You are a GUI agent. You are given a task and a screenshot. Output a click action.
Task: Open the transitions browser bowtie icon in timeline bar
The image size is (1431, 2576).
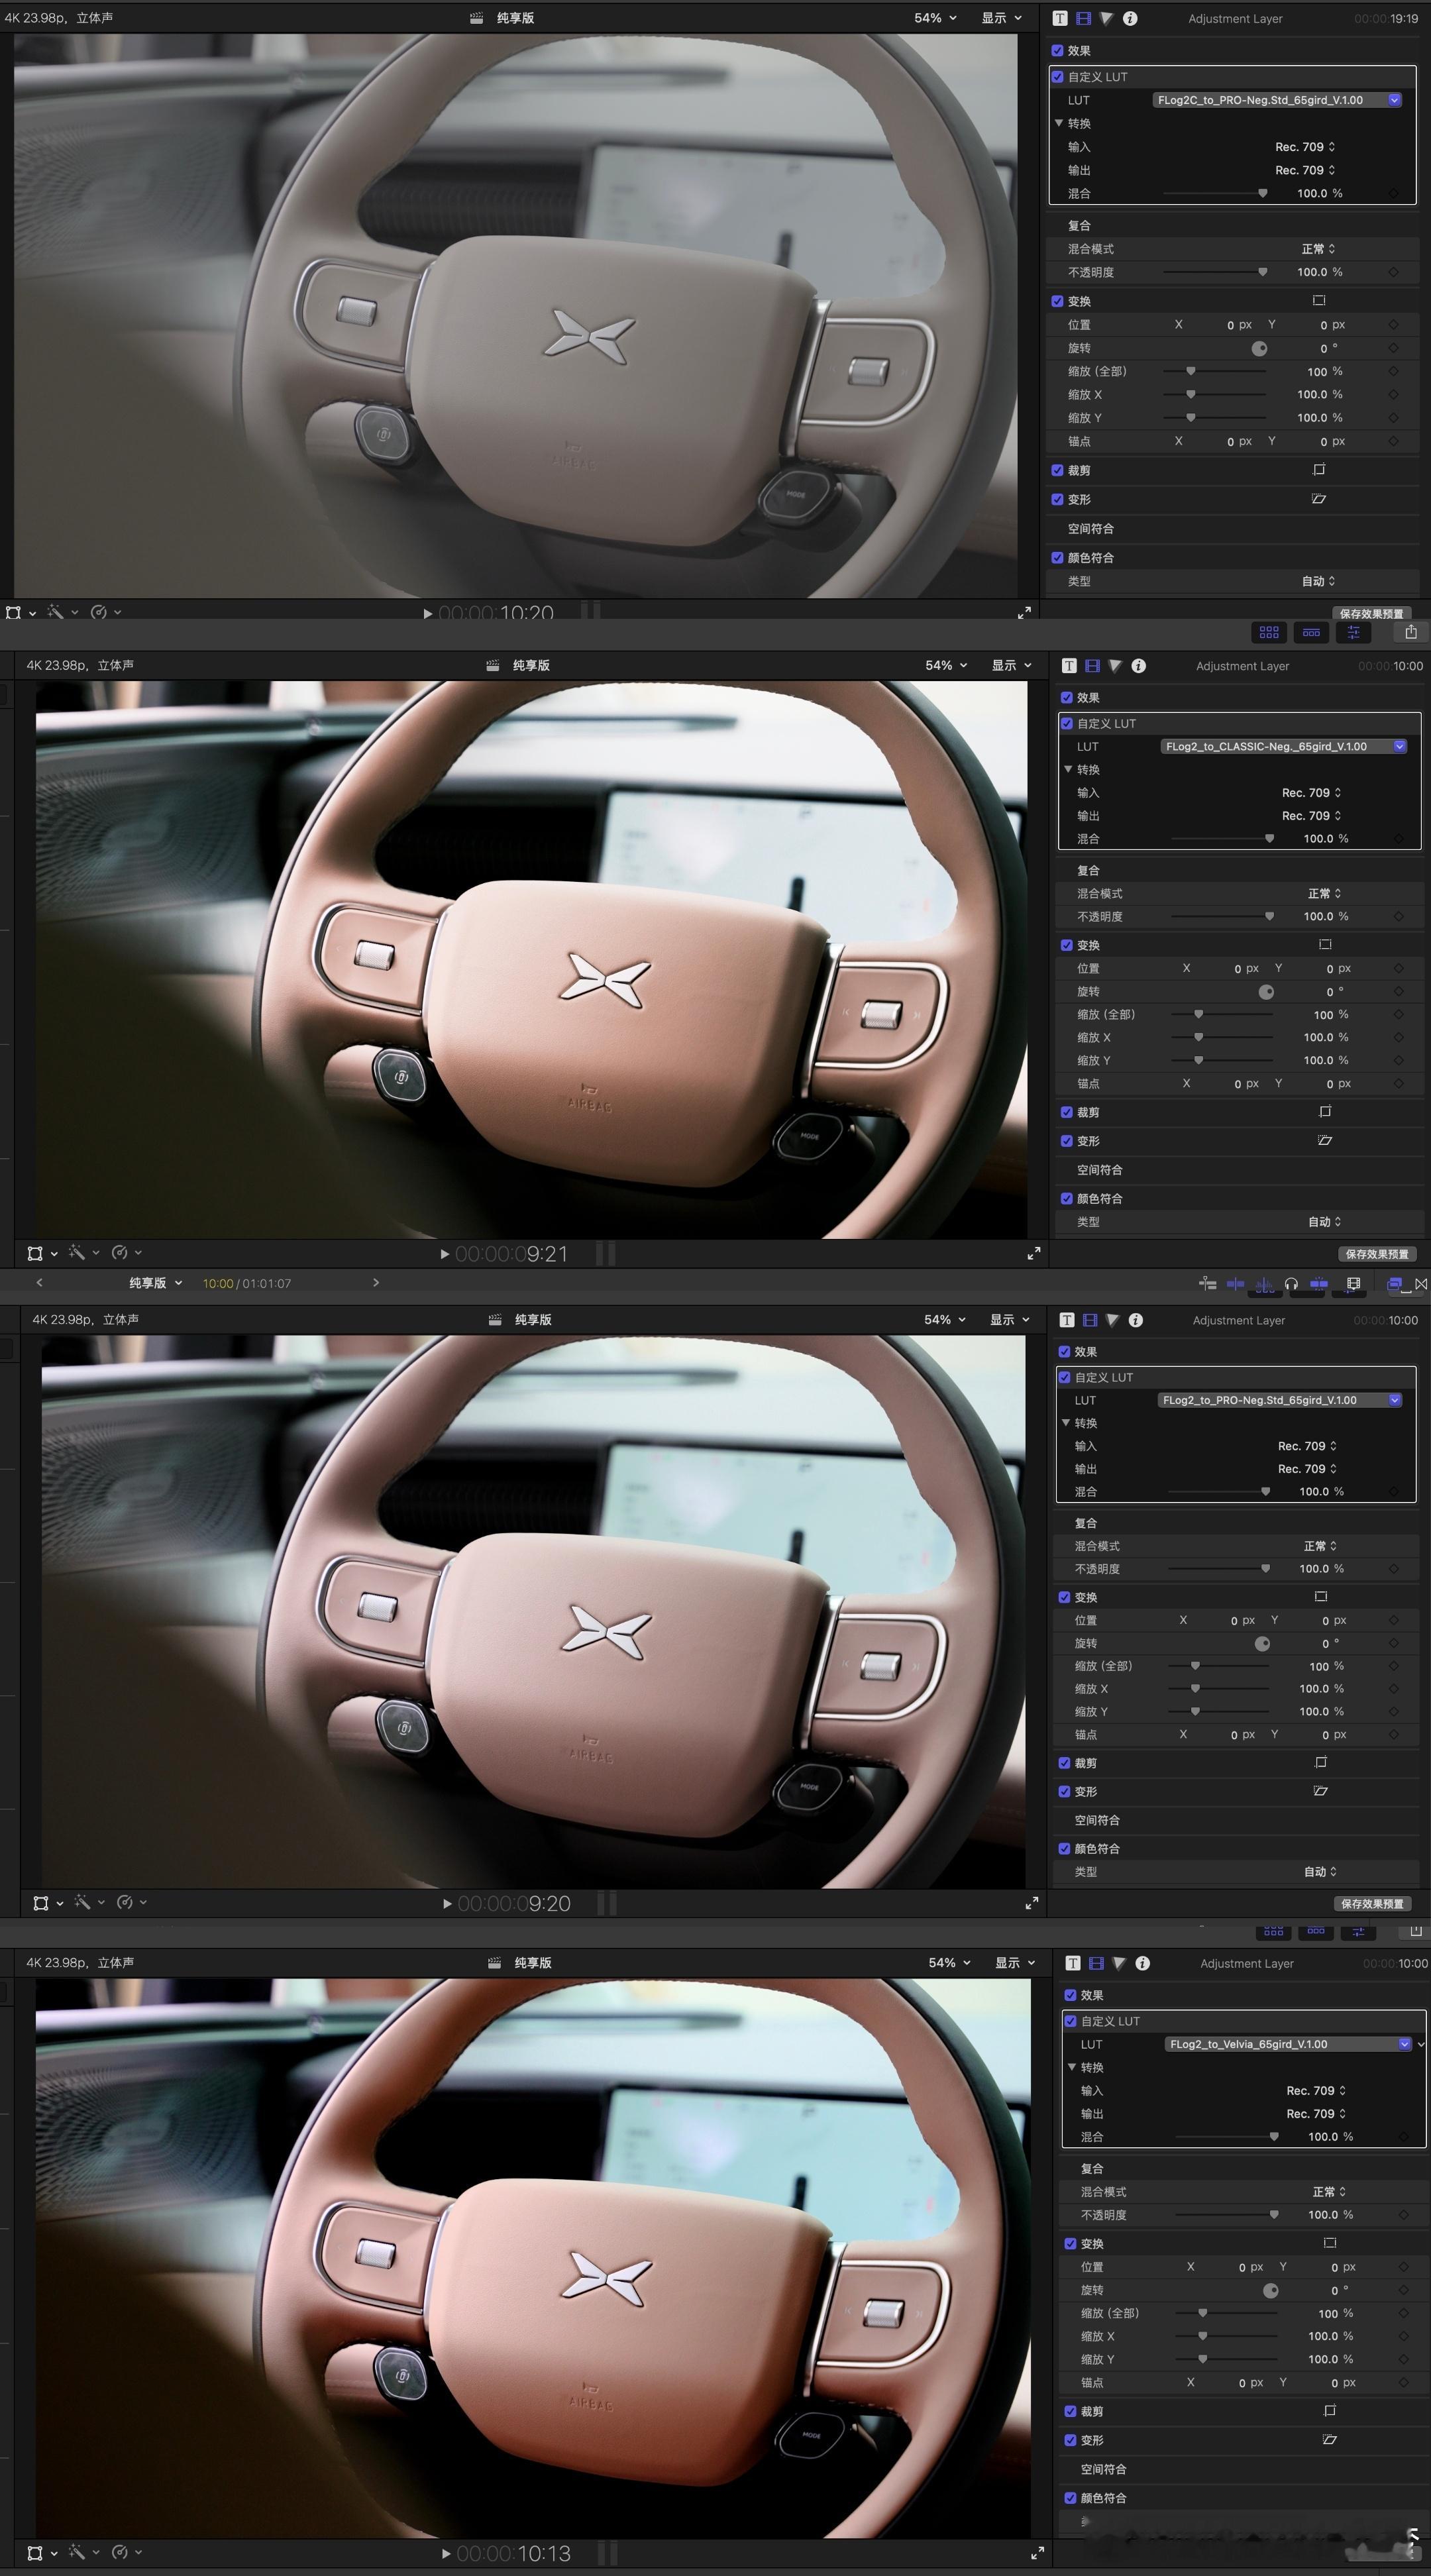coord(1421,1284)
